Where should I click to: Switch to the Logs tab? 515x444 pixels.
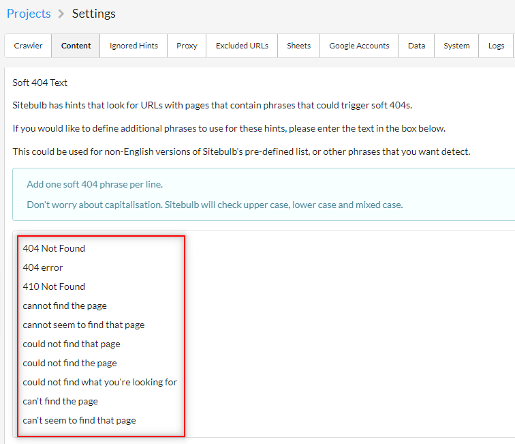tap(496, 46)
